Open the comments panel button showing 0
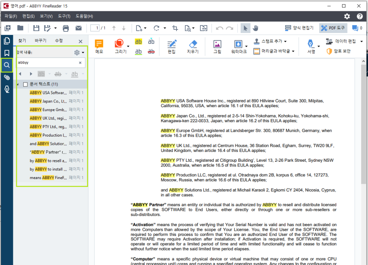 [357, 28]
